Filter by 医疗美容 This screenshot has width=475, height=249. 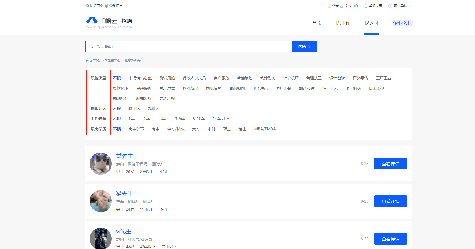(x=284, y=88)
